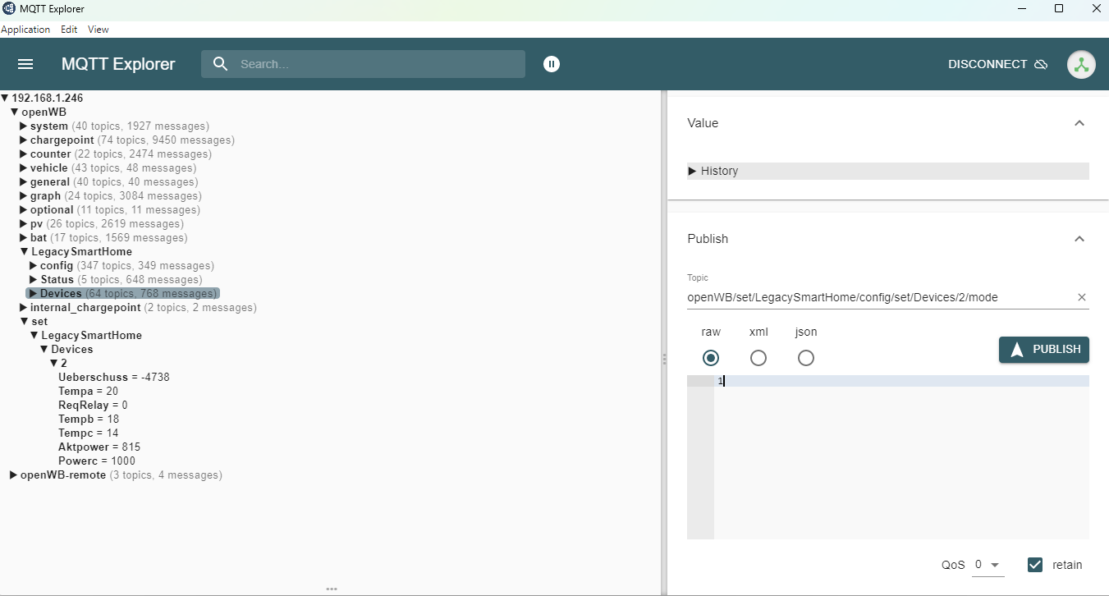Viewport: 1109px width, 596px height.
Task: Expand the Status topic node
Action: click(x=34, y=279)
